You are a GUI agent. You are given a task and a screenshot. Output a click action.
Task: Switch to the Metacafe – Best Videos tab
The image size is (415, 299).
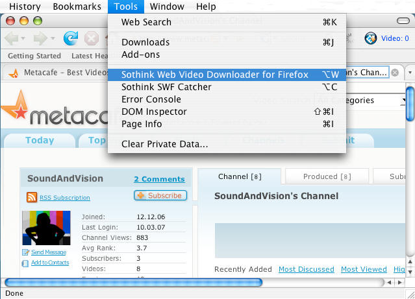57,73
